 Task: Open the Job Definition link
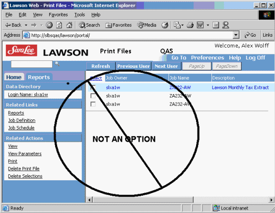tap(22, 120)
